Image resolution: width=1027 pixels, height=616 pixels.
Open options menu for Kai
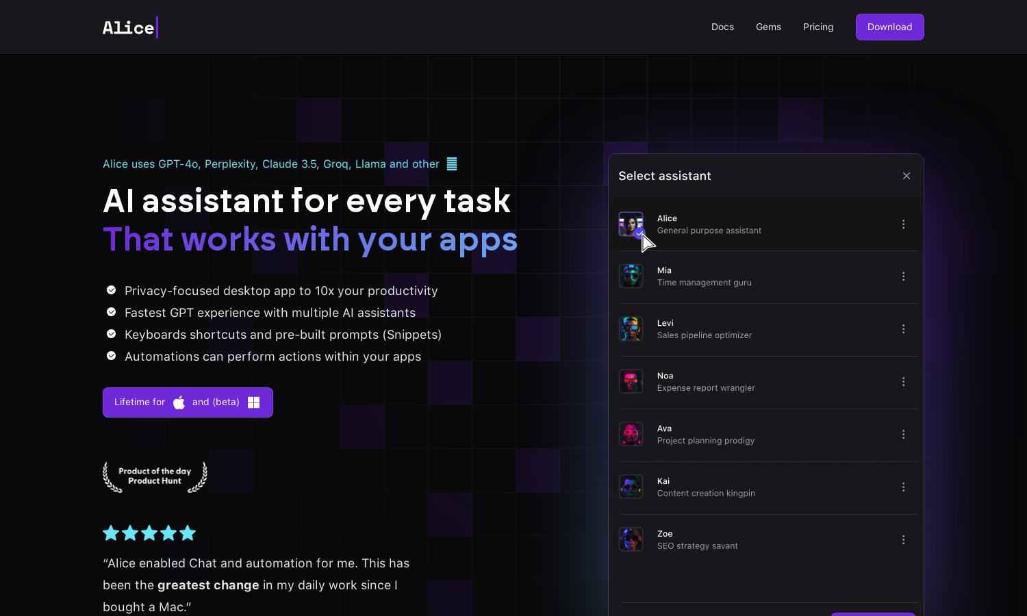pos(903,487)
